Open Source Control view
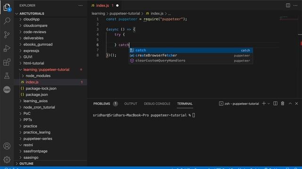 pyautogui.click(x=7, y=35)
